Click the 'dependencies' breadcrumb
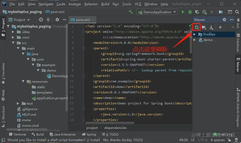This screenshot has width=241, height=143. click(x=115, y=128)
